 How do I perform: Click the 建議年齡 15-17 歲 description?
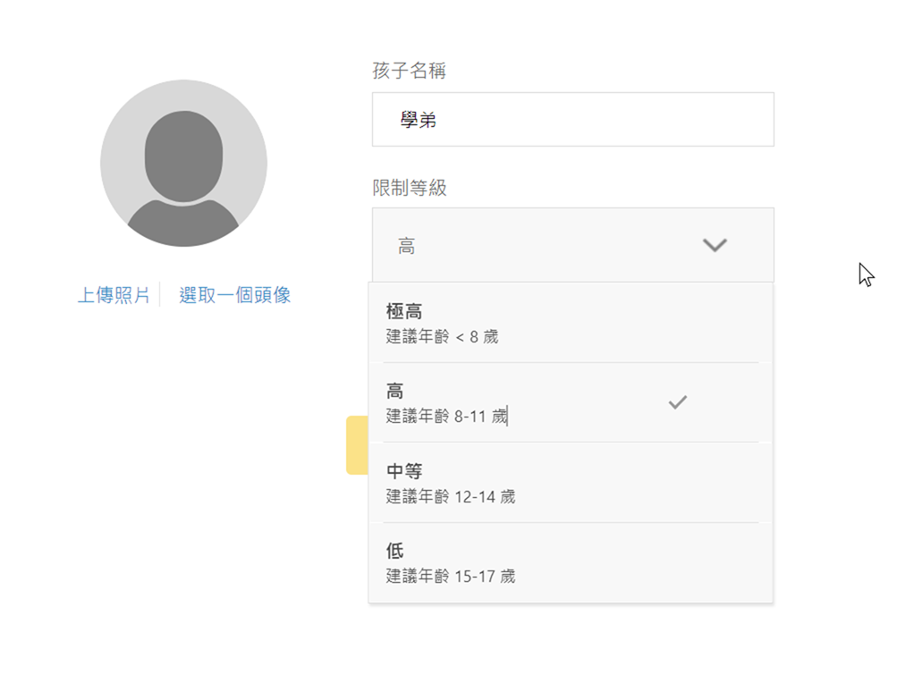[451, 576]
